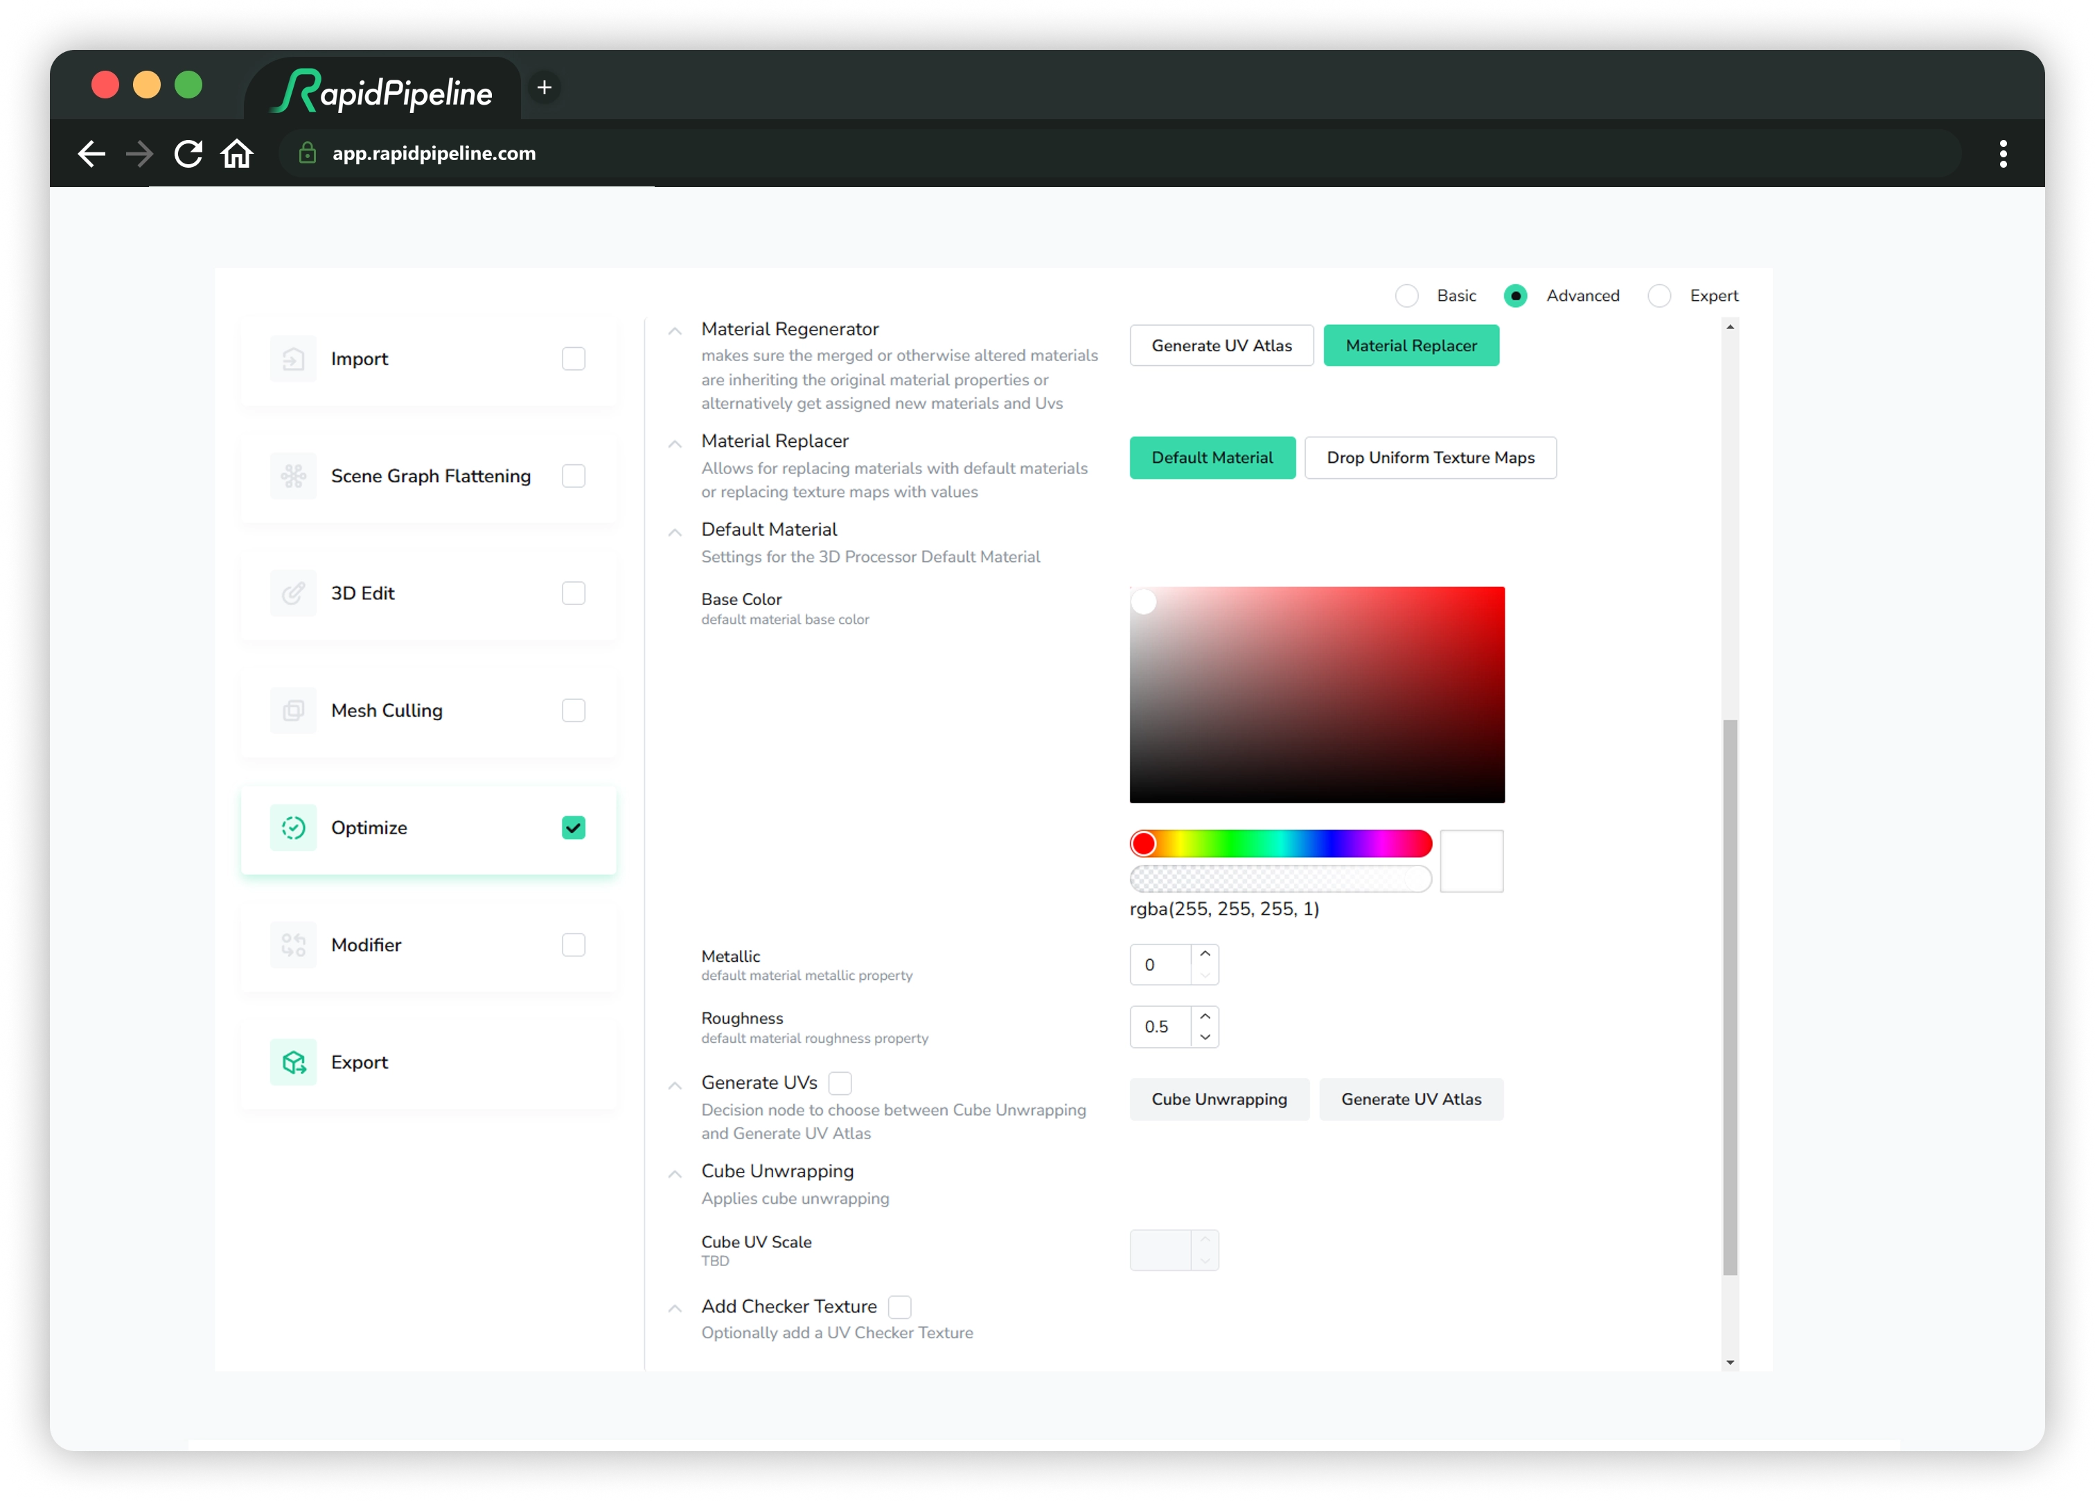This screenshot has height=1501, width=2095.
Task: Increase Roughness value with up arrow
Action: [1205, 1017]
